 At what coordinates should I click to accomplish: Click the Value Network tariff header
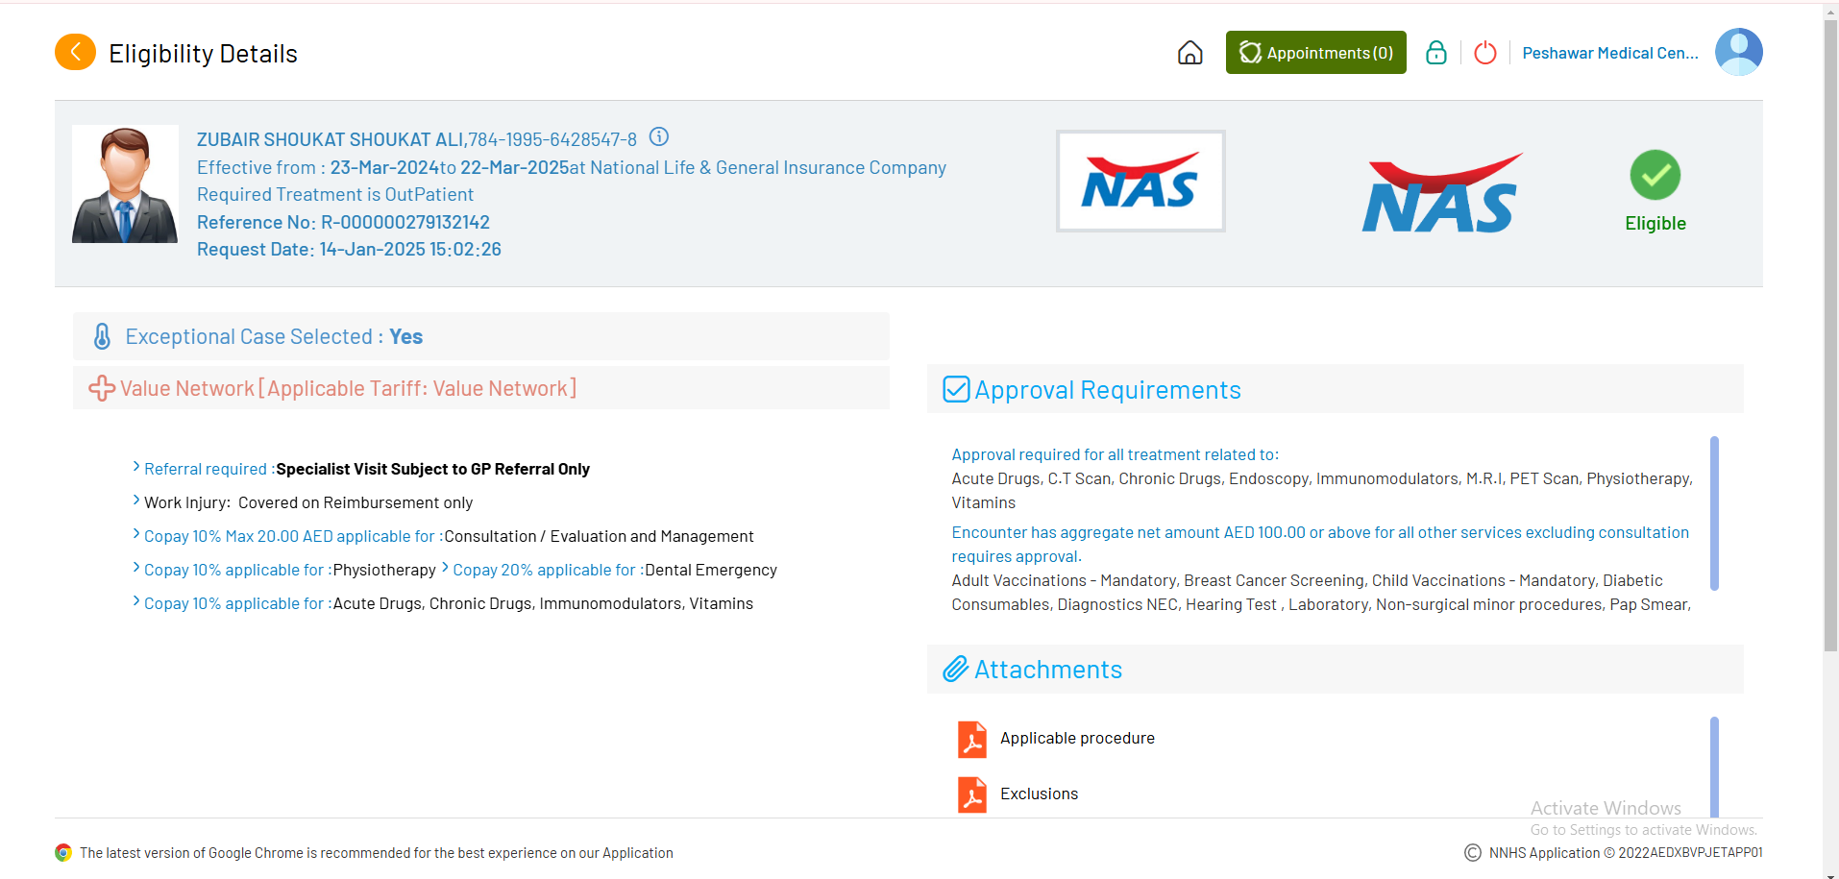(x=347, y=388)
